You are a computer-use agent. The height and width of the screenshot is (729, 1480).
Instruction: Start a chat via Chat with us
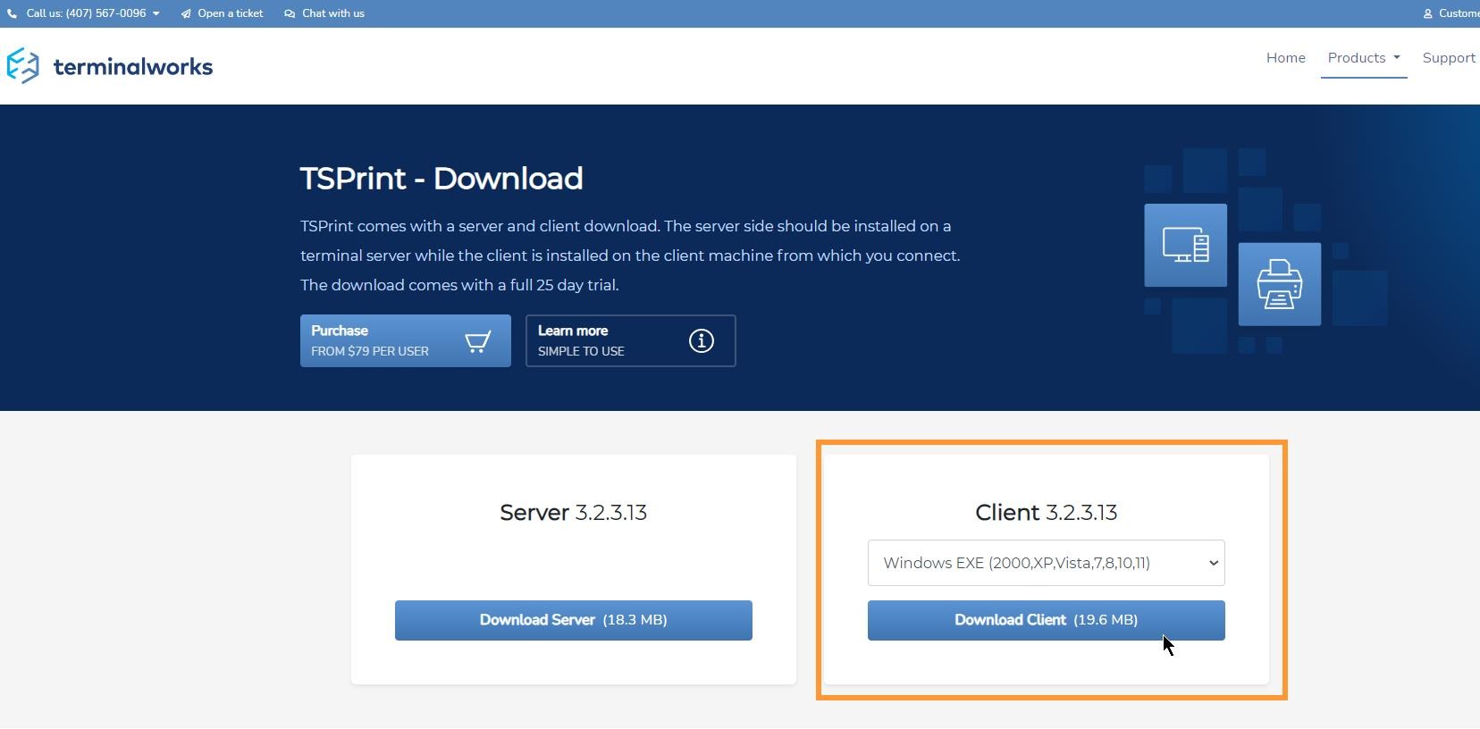(333, 13)
